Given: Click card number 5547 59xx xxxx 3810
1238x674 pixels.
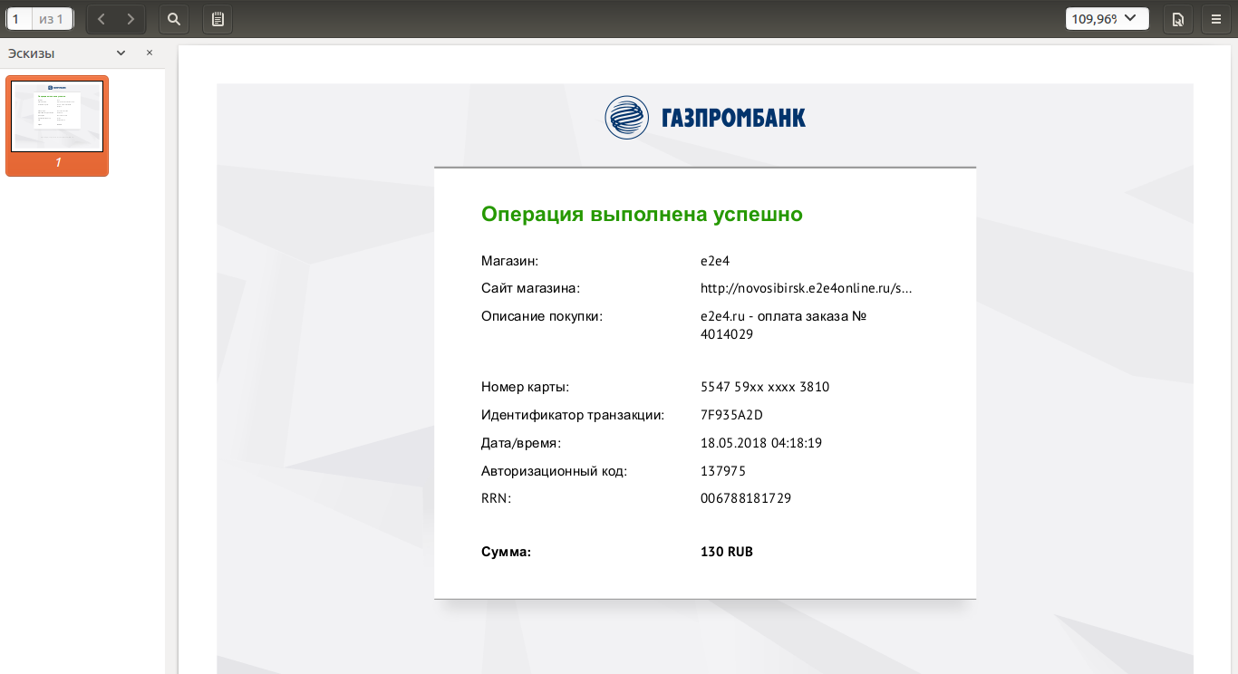Looking at the screenshot, I should [x=765, y=387].
